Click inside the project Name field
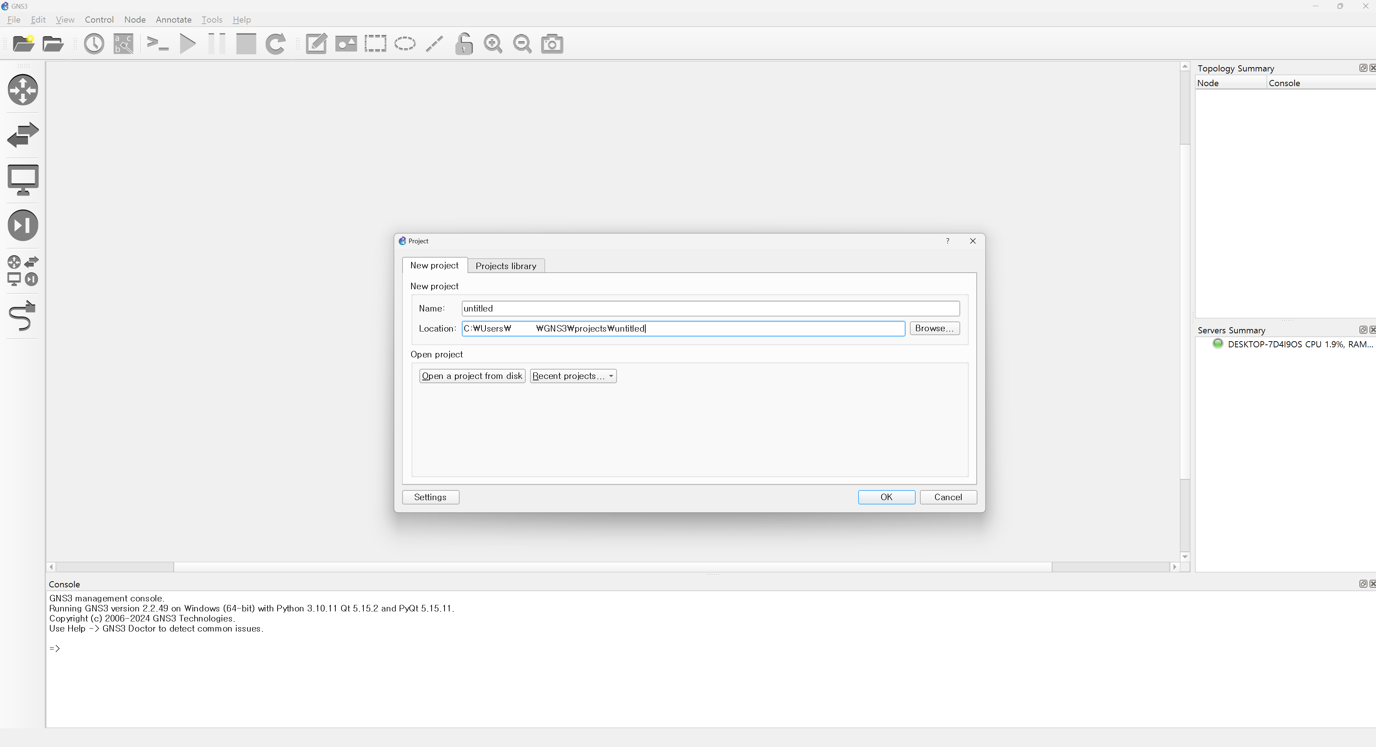The height and width of the screenshot is (747, 1376). (x=710, y=309)
